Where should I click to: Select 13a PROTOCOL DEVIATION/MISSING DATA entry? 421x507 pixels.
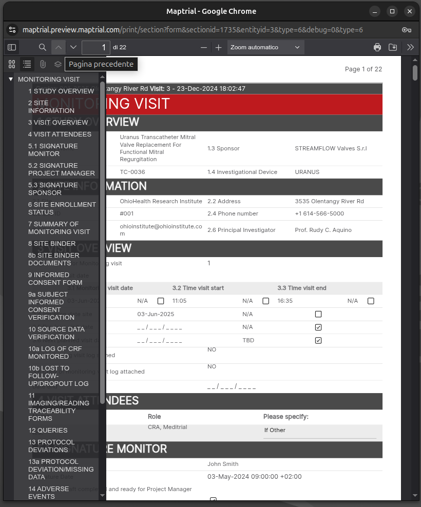61,470
